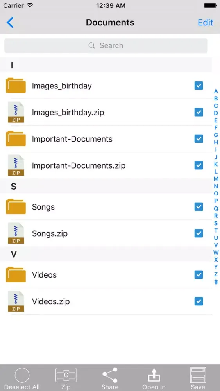The width and height of the screenshot is (220, 391).
Task: Open the Videos folder icon
Action: click(16, 275)
